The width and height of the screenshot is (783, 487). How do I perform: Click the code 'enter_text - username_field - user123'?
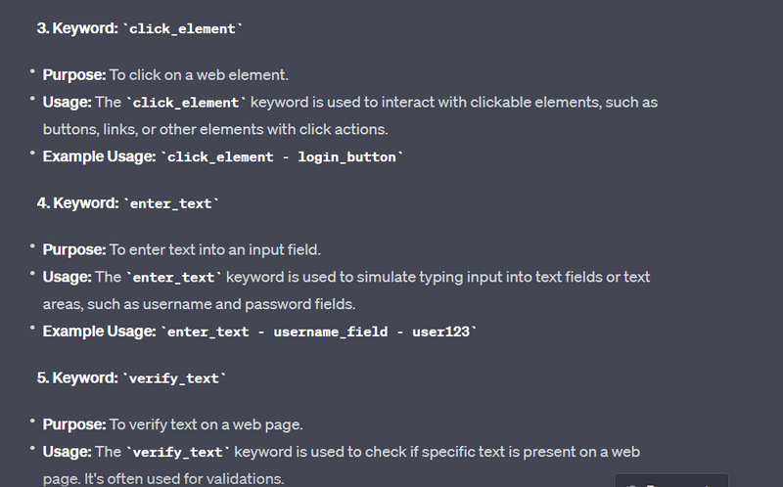pyautogui.click(x=319, y=332)
